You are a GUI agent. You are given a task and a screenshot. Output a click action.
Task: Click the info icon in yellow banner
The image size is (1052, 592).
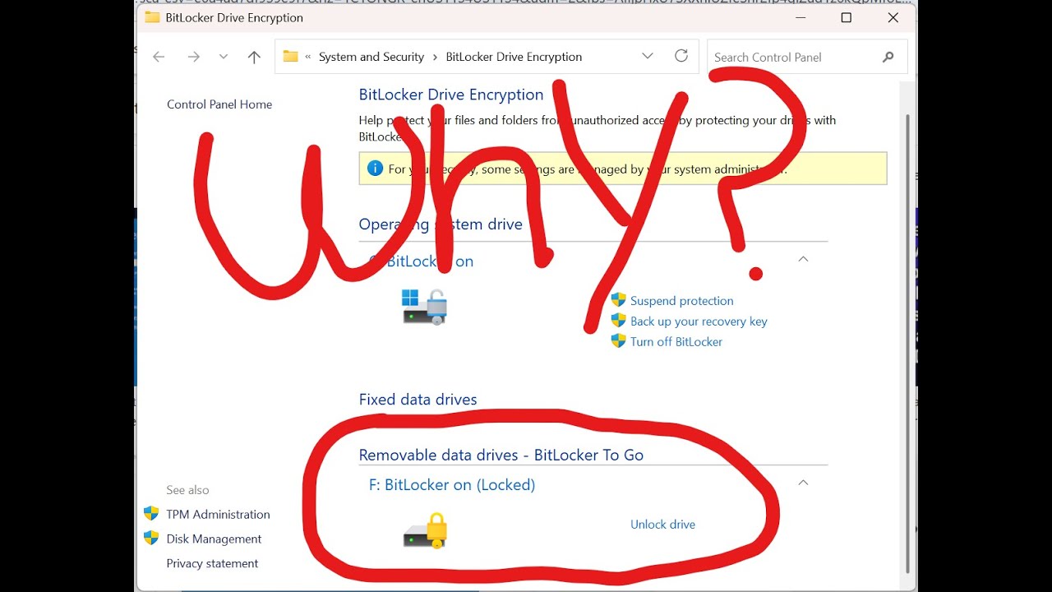[x=376, y=169]
